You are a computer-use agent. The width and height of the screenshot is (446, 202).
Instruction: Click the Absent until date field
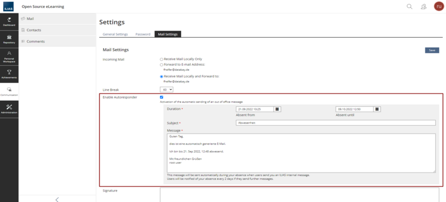click(355, 109)
